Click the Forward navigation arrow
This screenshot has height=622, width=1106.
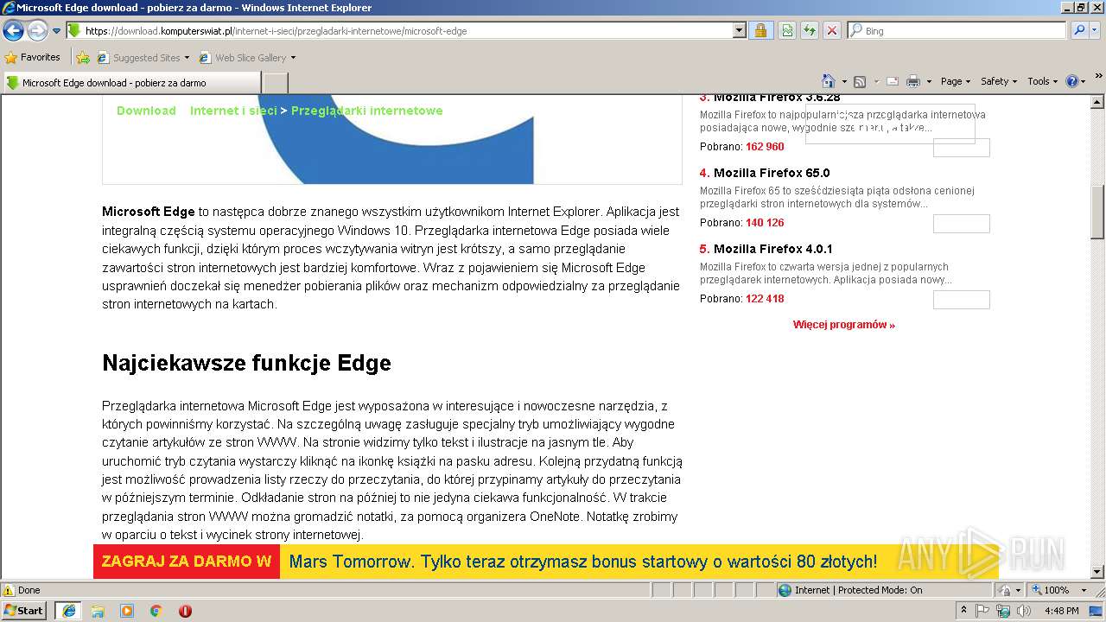(37, 31)
